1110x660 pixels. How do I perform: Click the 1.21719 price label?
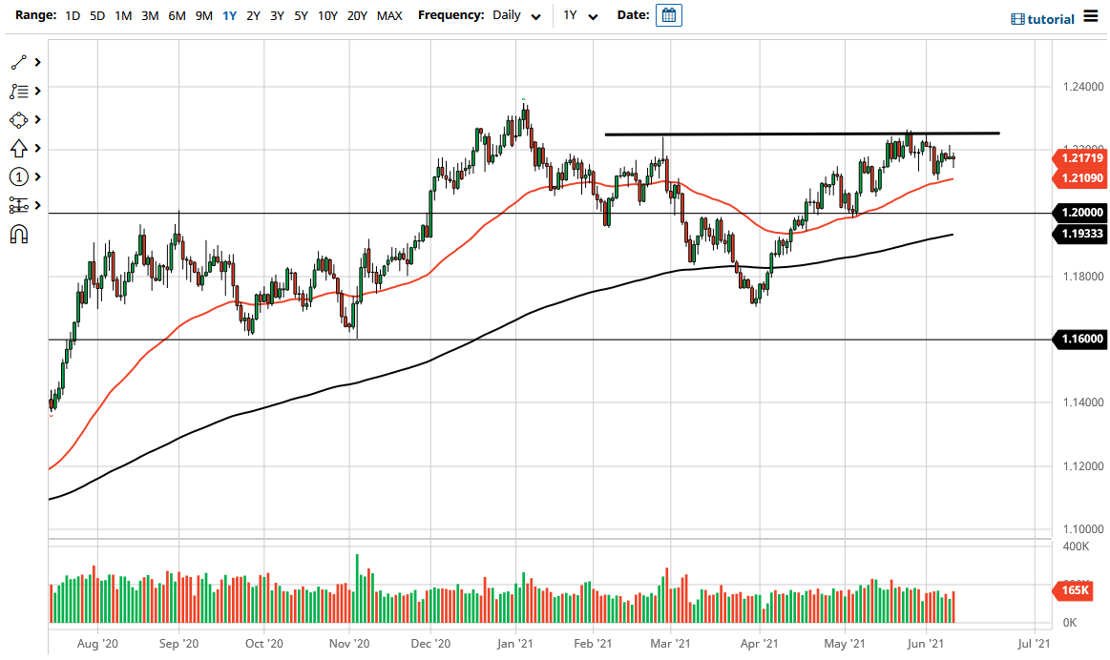[1079, 159]
